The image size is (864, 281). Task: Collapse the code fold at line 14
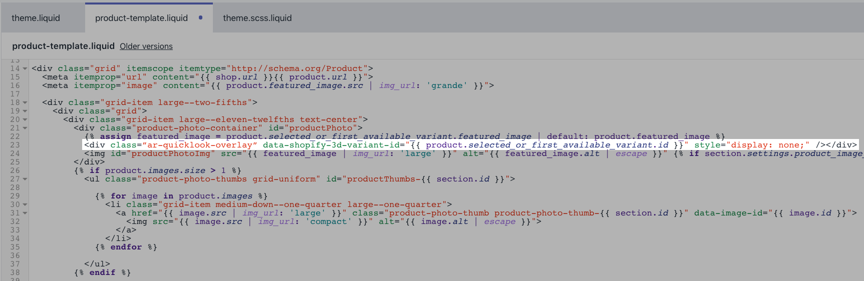coord(25,69)
